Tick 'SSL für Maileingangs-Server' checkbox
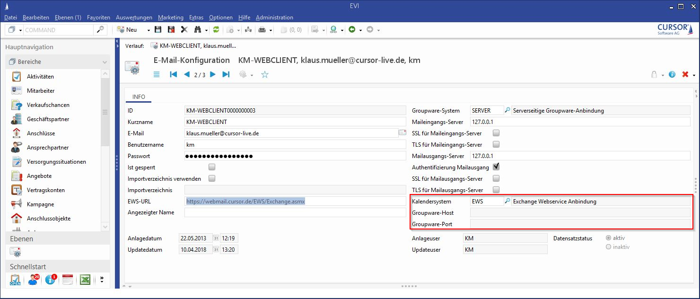 coord(496,133)
